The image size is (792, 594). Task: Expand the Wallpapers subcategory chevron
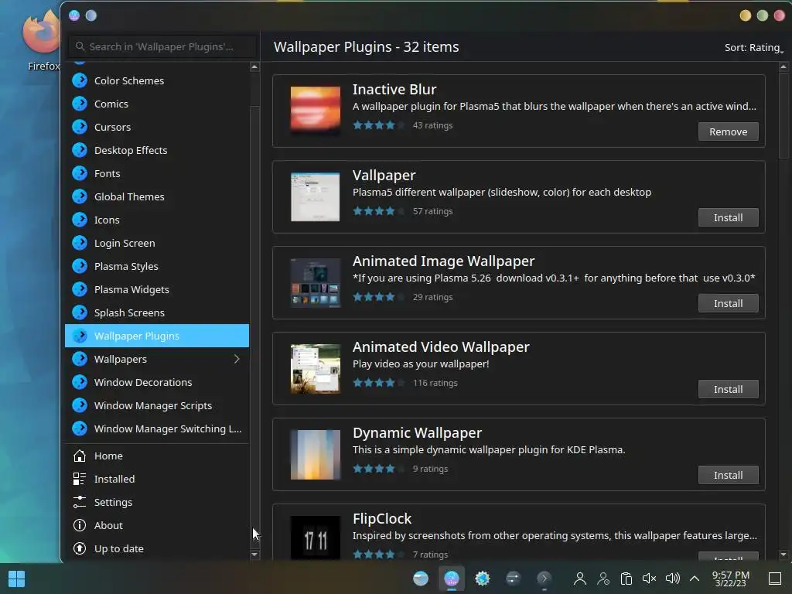[x=237, y=359]
